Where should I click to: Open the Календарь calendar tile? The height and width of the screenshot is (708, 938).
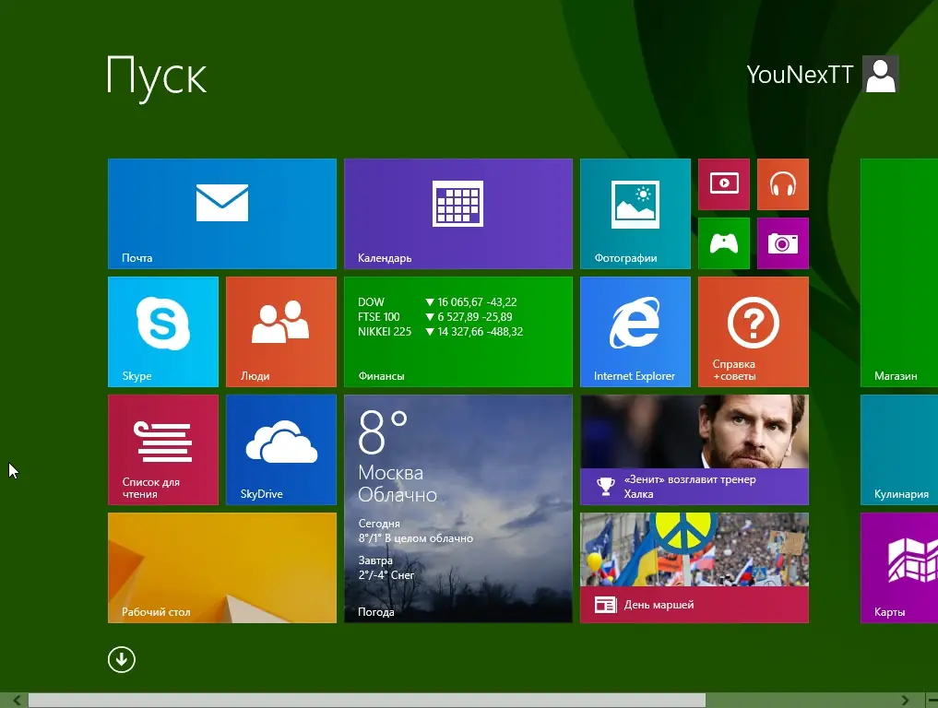[458, 214]
